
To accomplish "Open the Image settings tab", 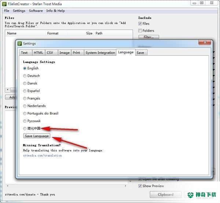I will pyautogui.click(x=65, y=53).
